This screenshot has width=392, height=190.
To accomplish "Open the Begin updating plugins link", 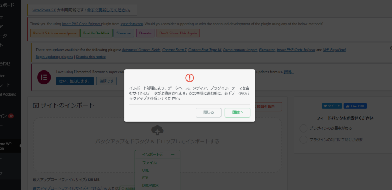I will click(54, 57).
